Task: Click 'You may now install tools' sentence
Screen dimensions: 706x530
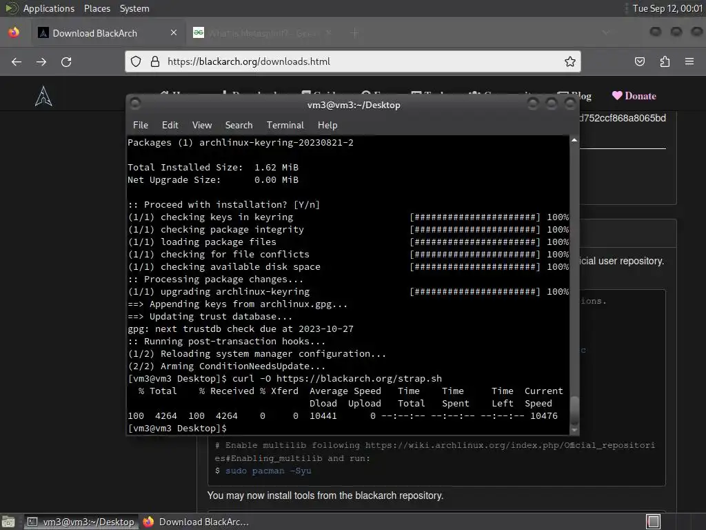Action: [x=325, y=495]
